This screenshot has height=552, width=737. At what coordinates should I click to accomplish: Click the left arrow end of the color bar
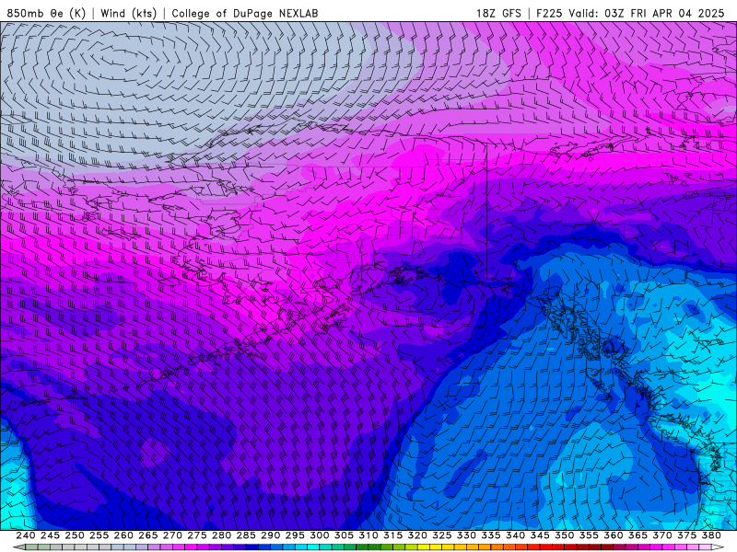19,547
